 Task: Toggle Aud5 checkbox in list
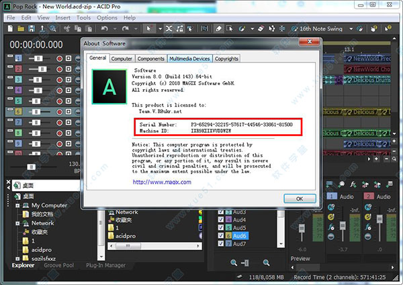[221, 227]
